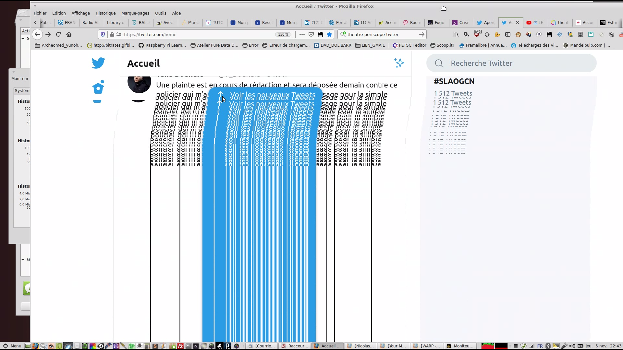Open the Pocket save icon
Screen dimensions: 623x350
[x=311, y=34]
